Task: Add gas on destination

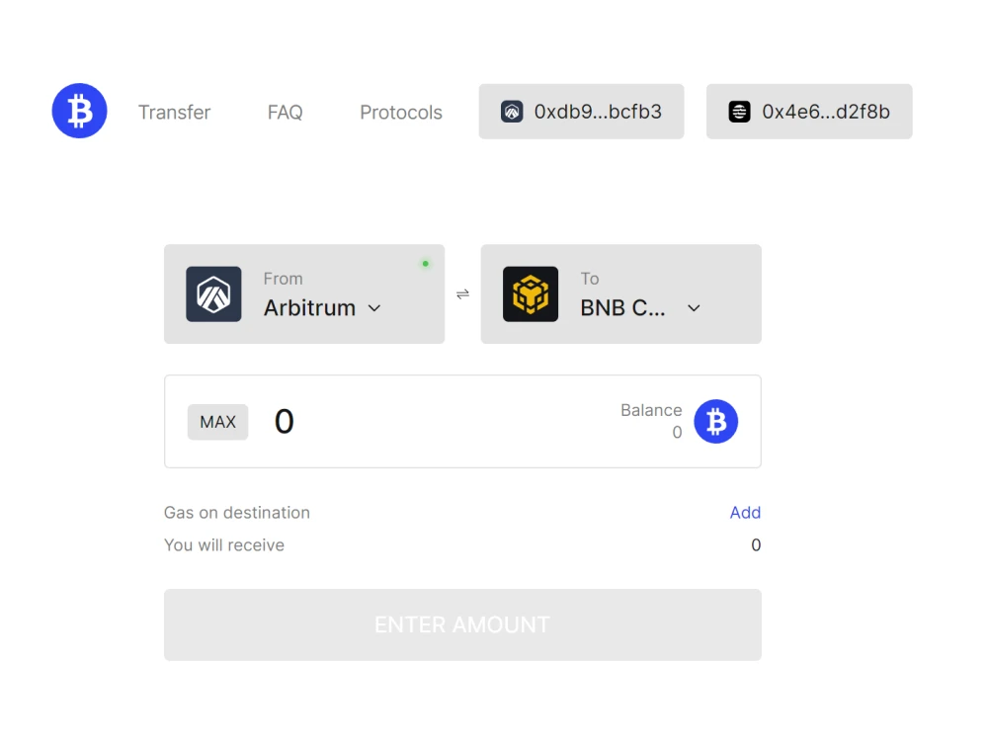Action: tap(745, 512)
